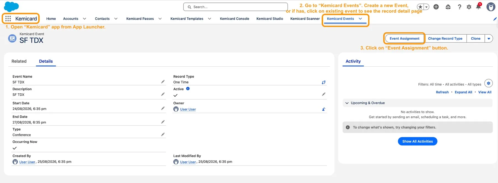This screenshot has height=183, width=498.
Task: Click Change Record Type button
Action: click(x=445, y=39)
